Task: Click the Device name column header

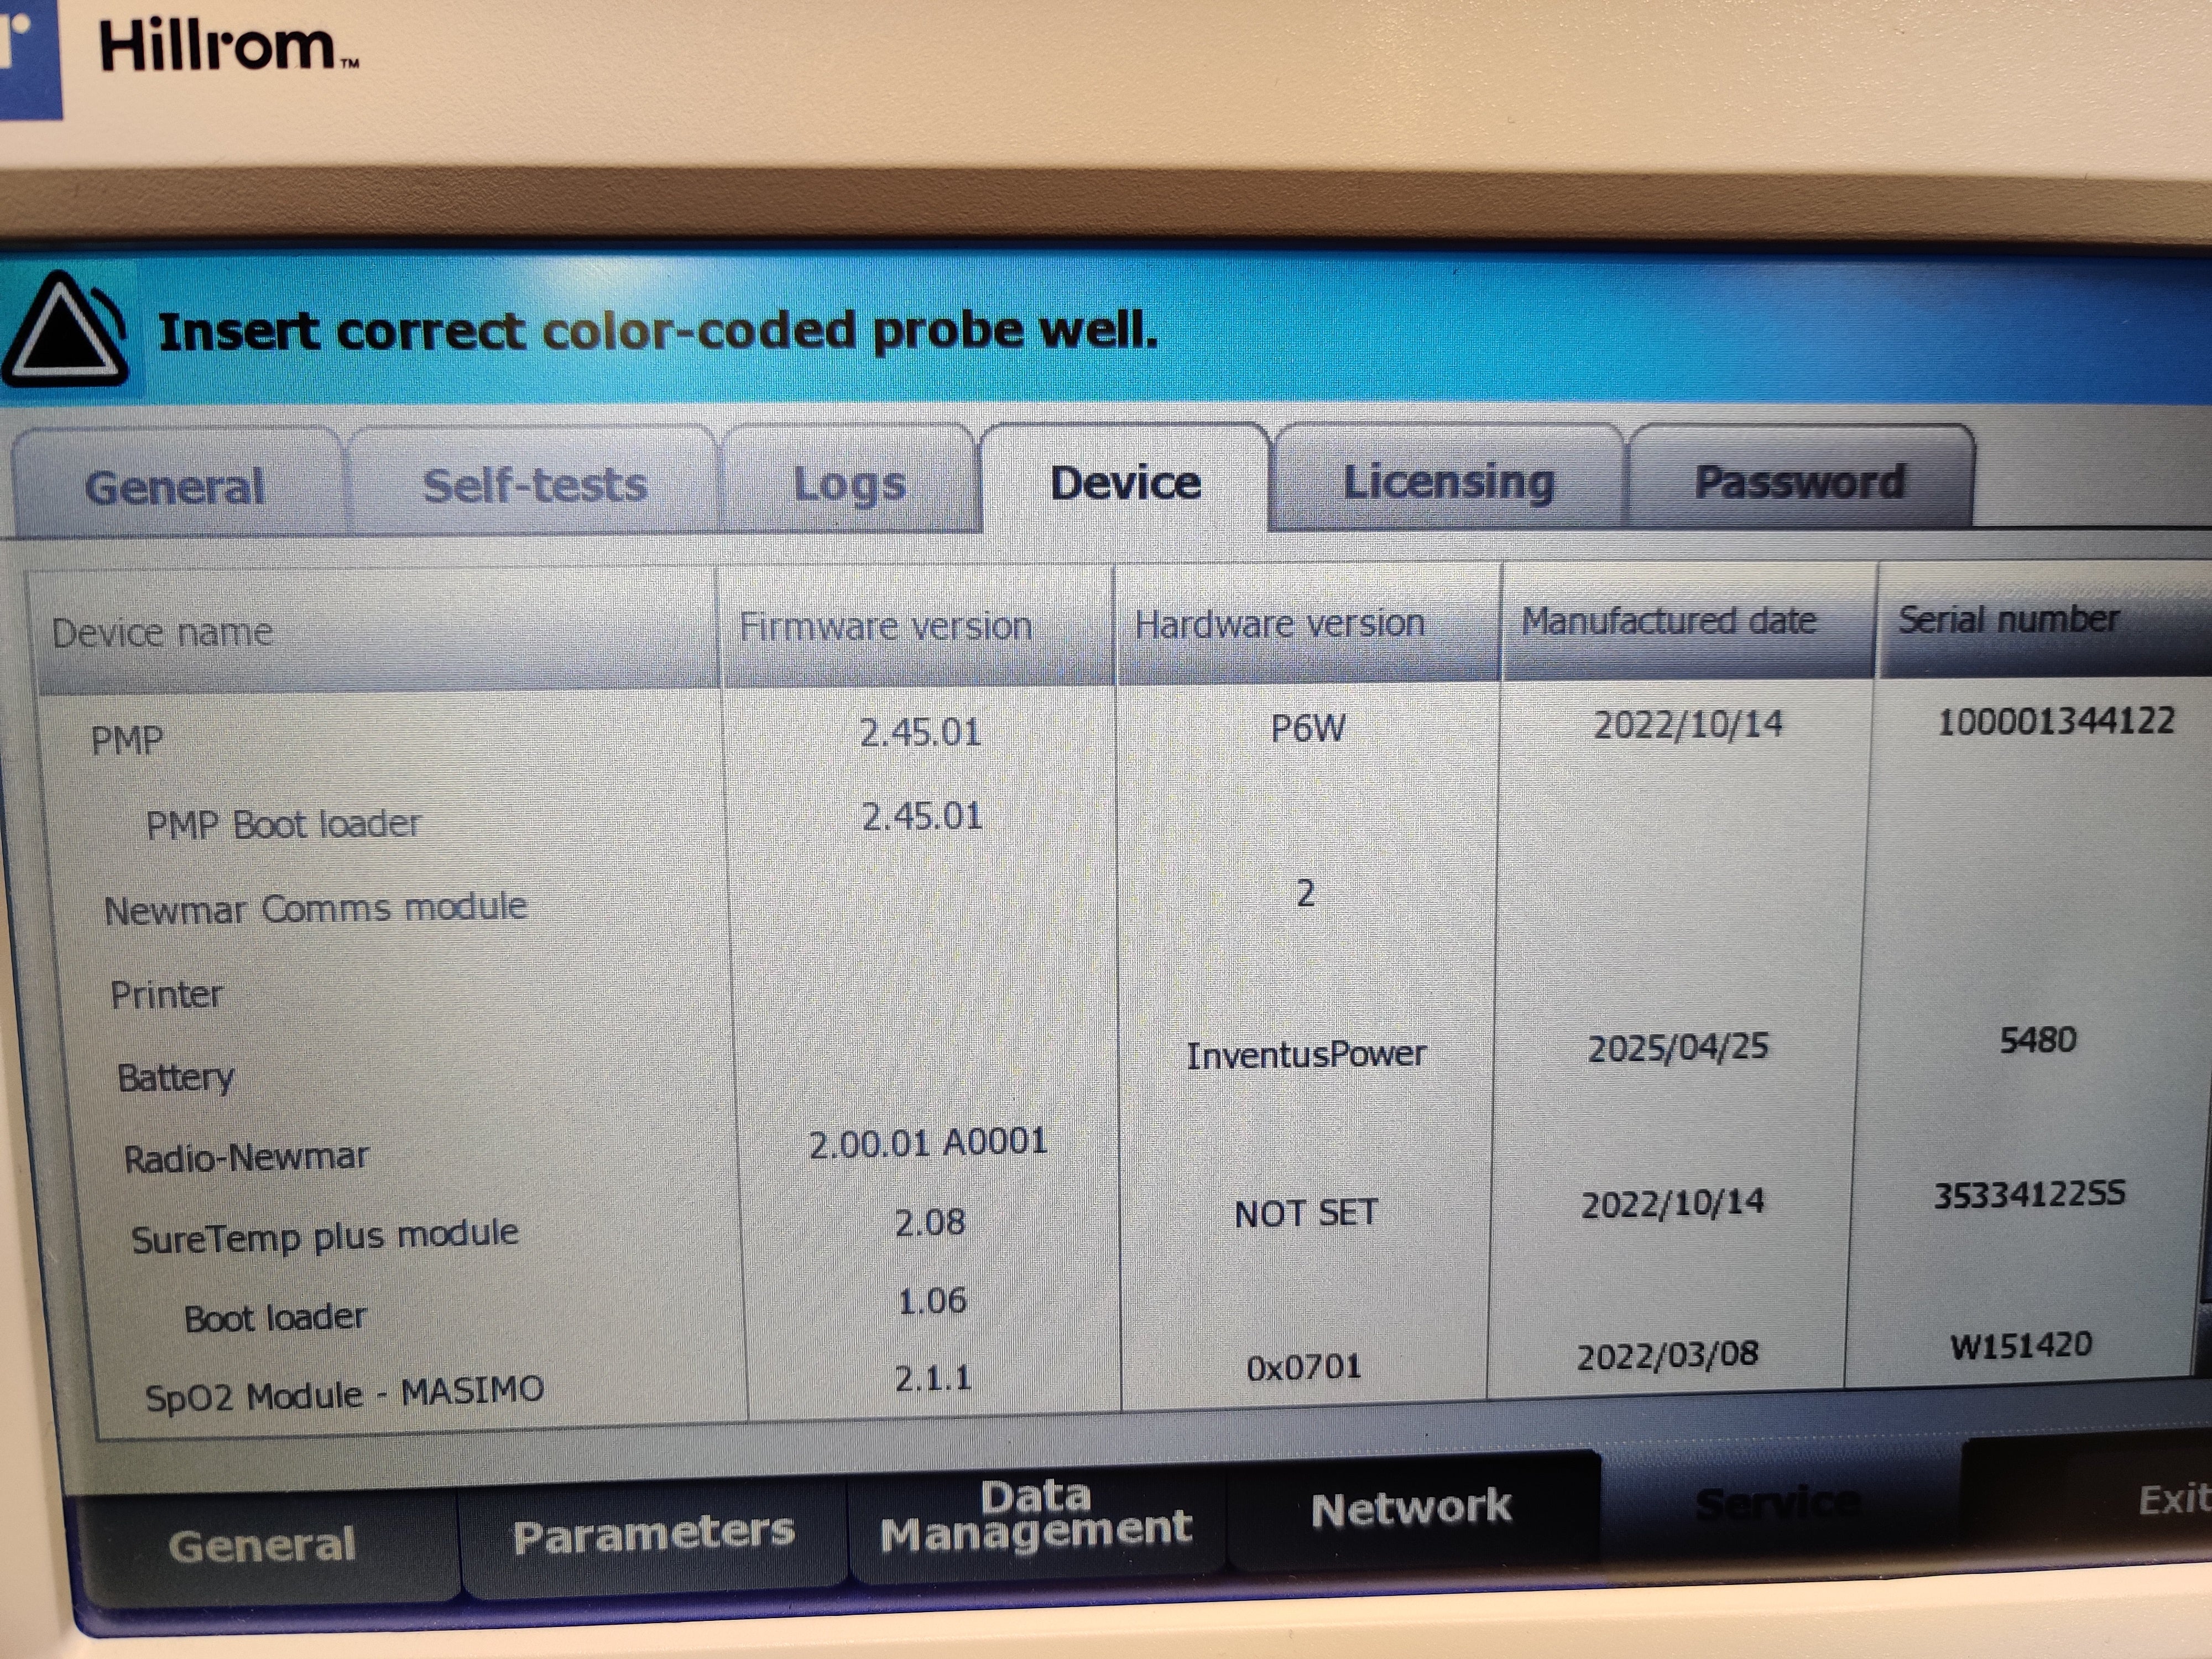Action: click(162, 633)
